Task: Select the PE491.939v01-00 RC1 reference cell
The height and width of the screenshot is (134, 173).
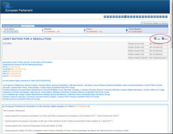Action: point(138,58)
